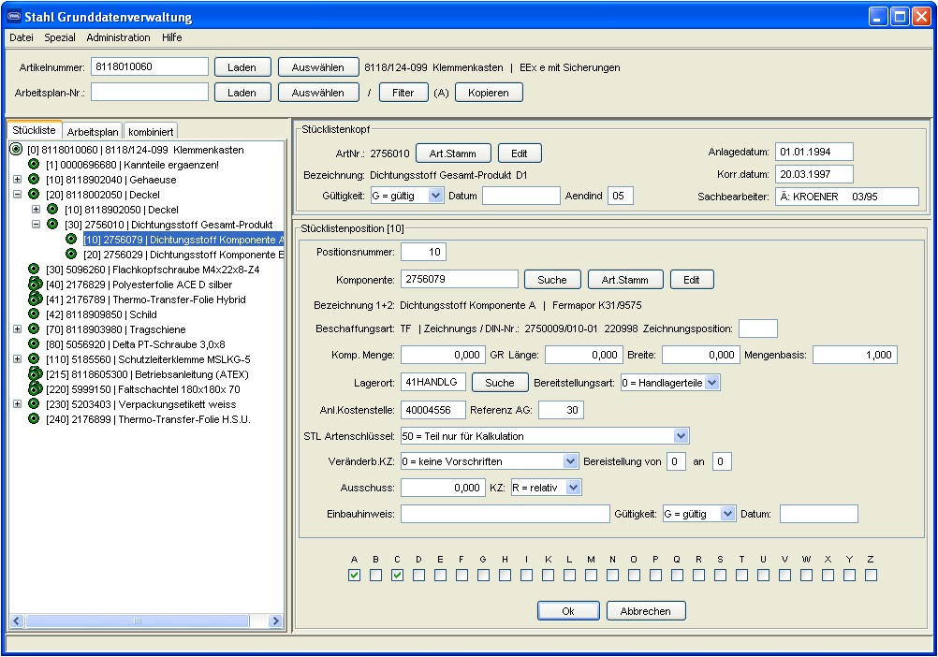The width and height of the screenshot is (938, 657).
Task: Click the green icon of root node 8118010060
Action: tap(16, 150)
